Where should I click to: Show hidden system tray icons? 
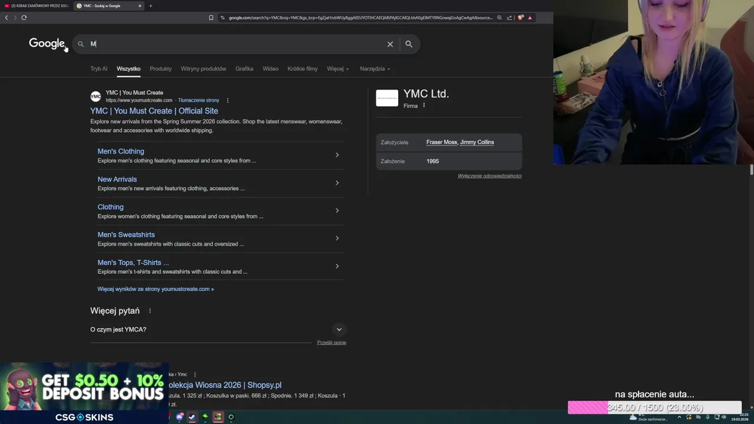pyautogui.click(x=679, y=417)
